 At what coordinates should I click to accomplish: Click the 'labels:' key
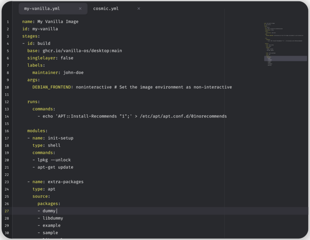[x=36, y=65]
